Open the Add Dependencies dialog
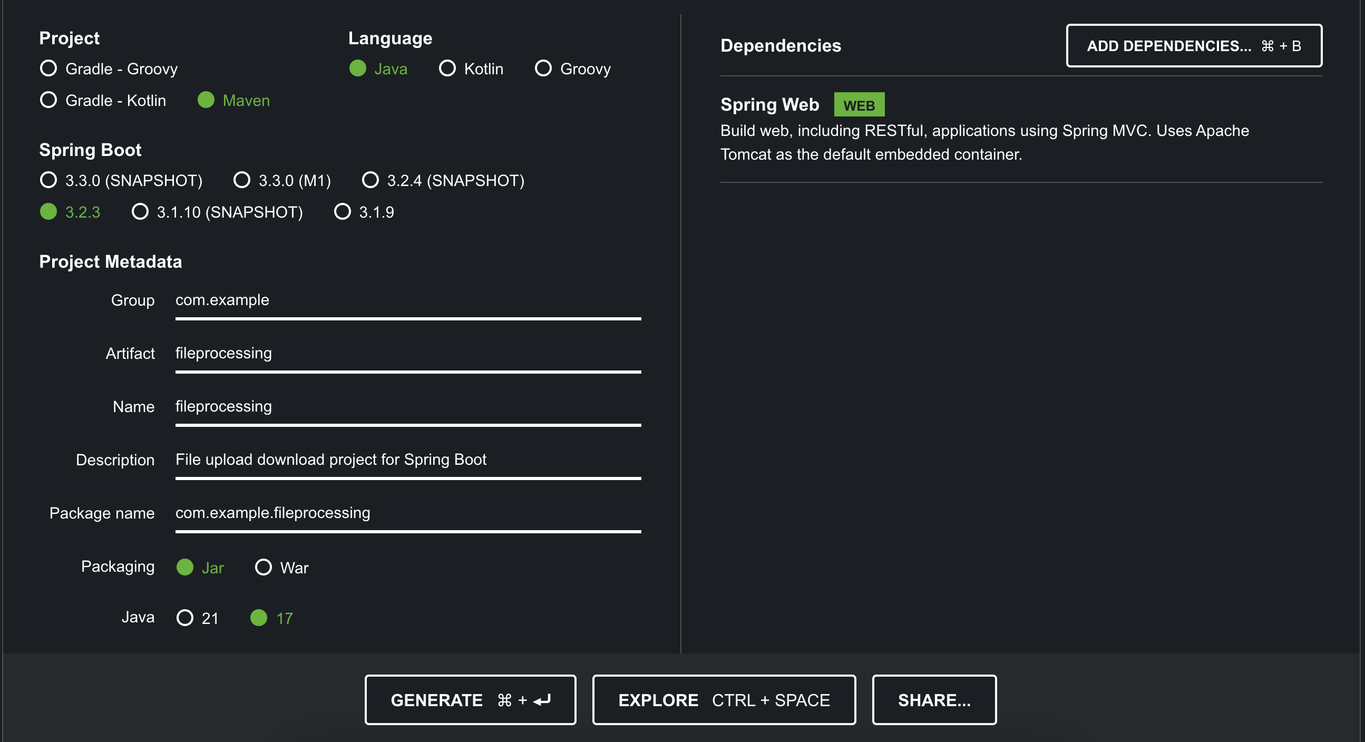 click(x=1194, y=46)
